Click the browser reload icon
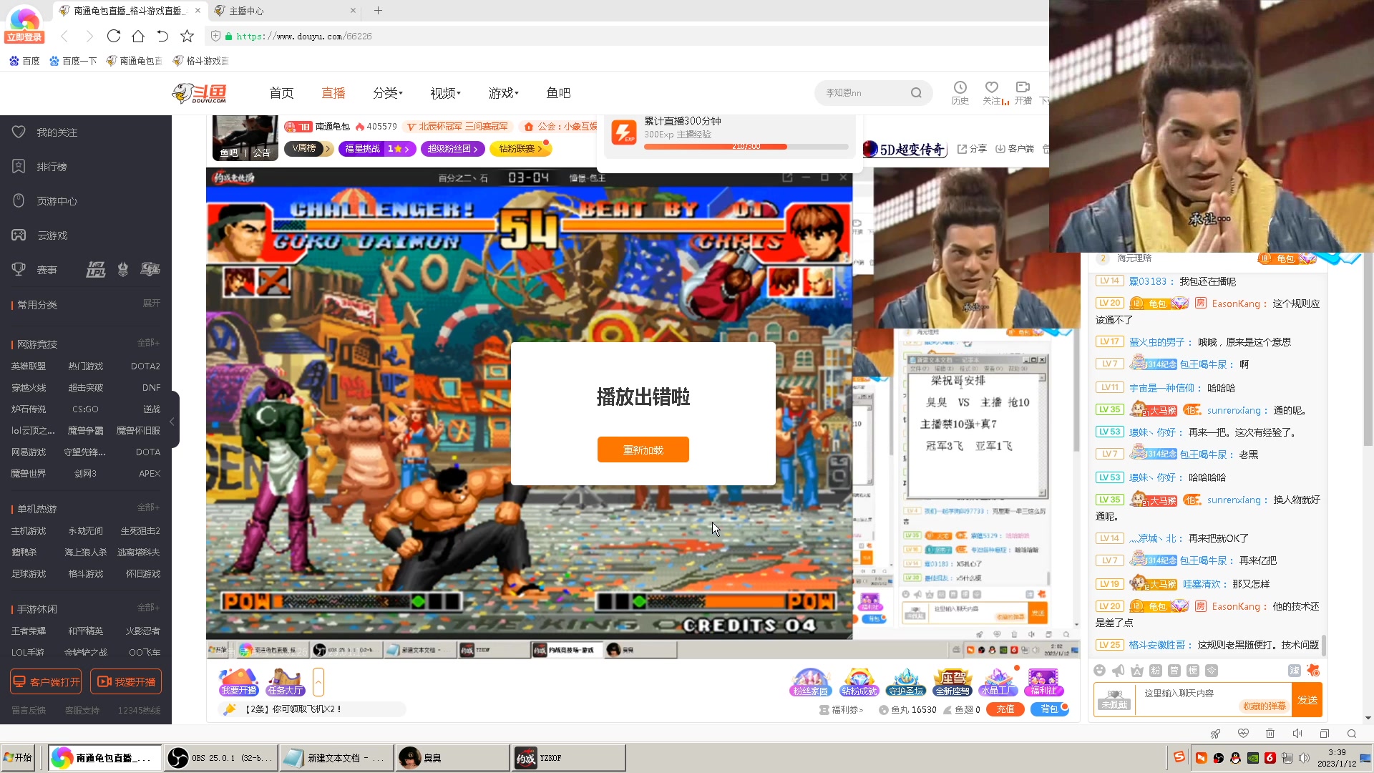 pos(114,36)
